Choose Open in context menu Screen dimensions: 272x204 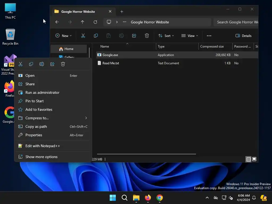[x=53, y=75]
